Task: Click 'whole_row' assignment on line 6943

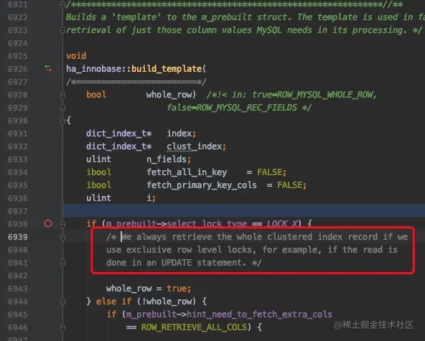Action: tap(129, 289)
